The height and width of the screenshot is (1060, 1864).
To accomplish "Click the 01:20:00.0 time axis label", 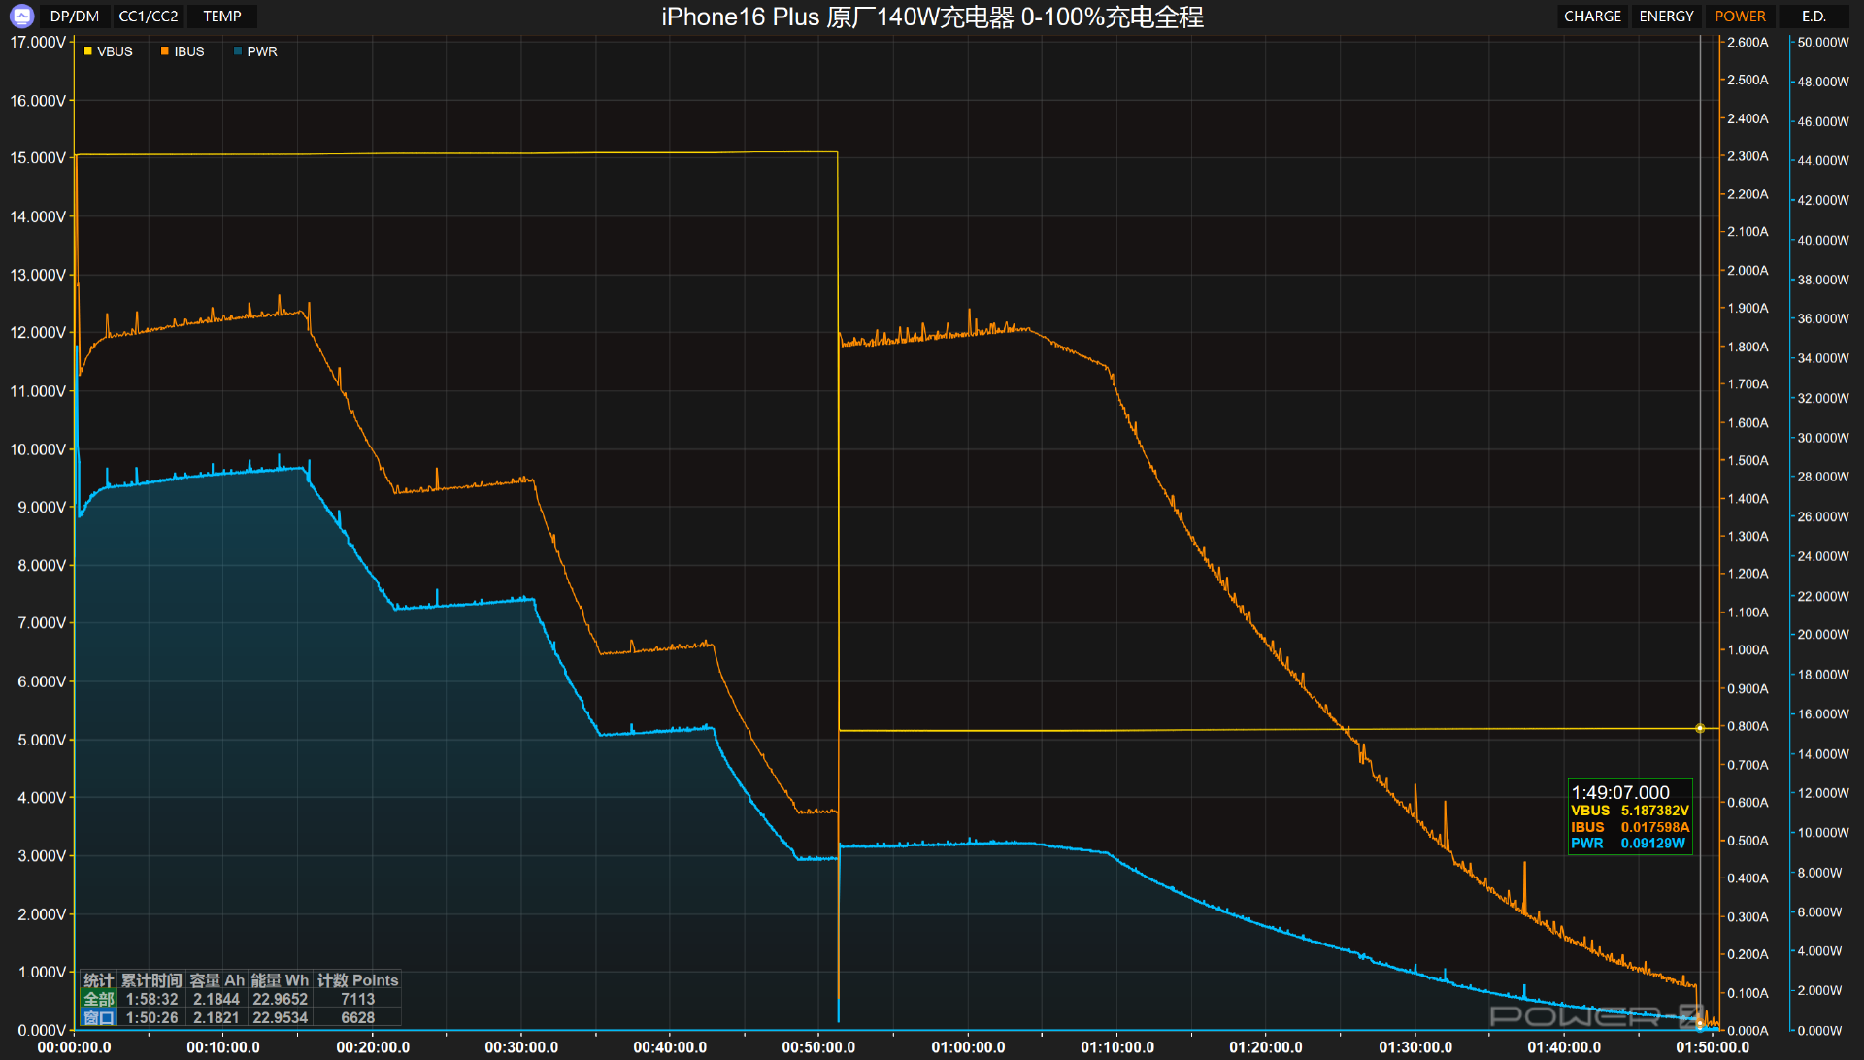I will tap(1266, 1047).
